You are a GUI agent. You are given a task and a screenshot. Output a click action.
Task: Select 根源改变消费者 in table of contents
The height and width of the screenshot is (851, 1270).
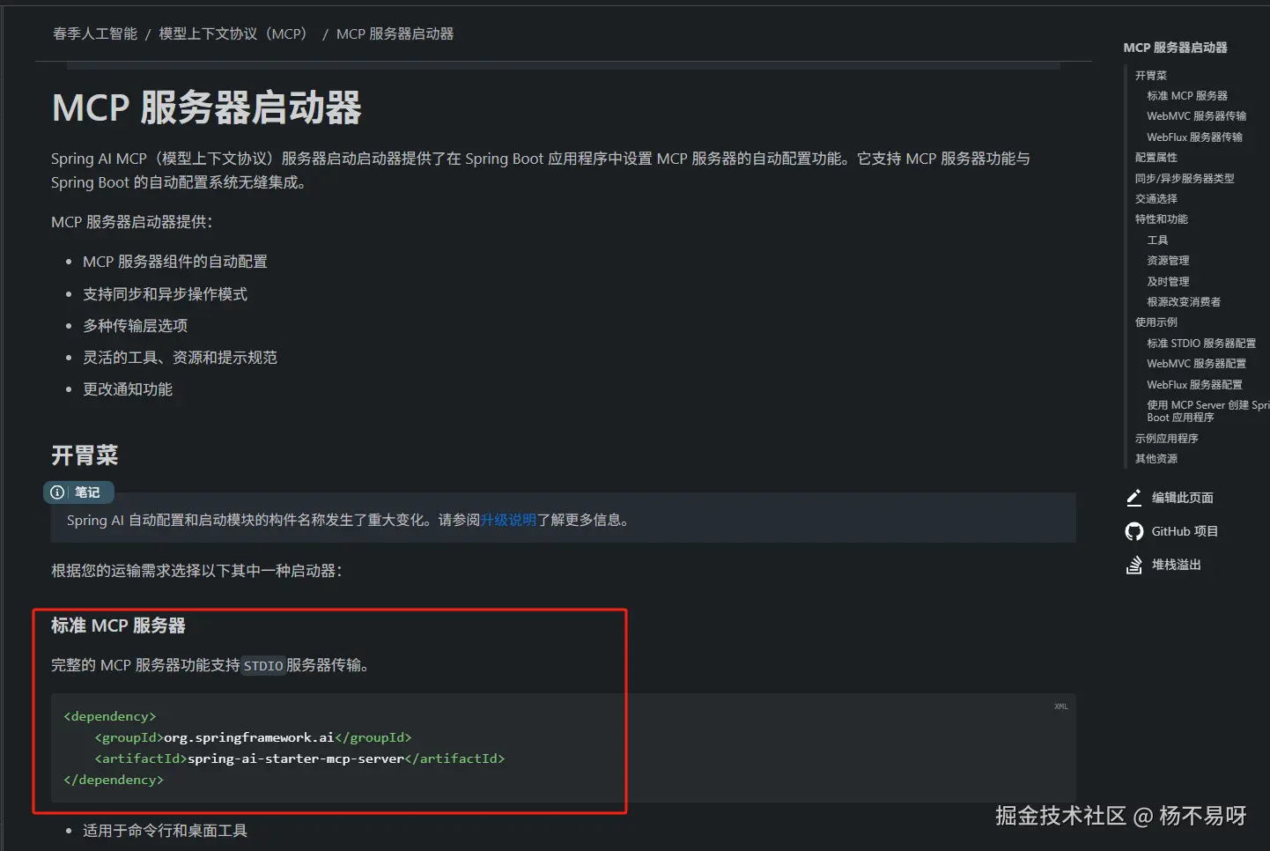(1184, 302)
